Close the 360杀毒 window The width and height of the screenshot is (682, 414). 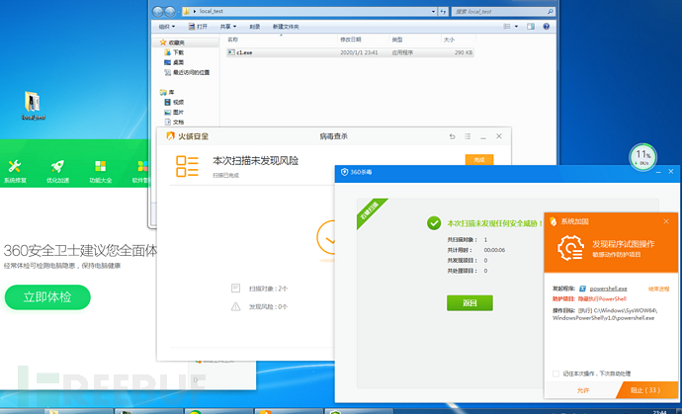pyautogui.click(x=671, y=172)
